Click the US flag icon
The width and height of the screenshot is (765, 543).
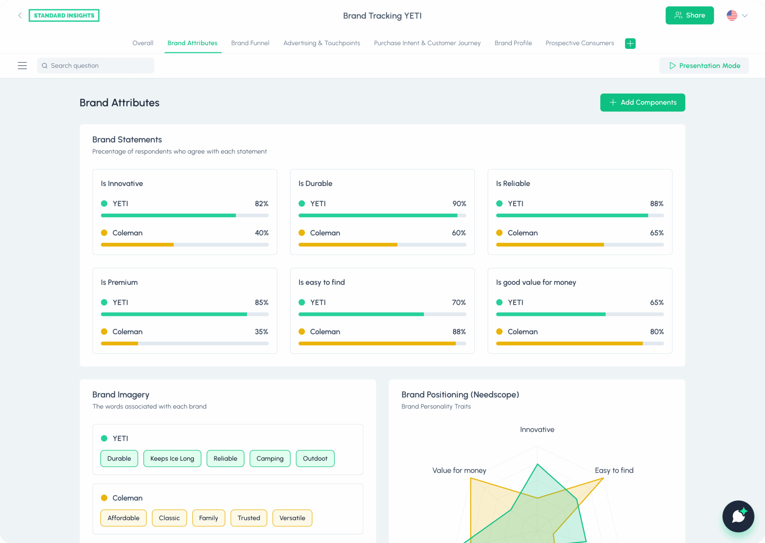click(x=732, y=15)
